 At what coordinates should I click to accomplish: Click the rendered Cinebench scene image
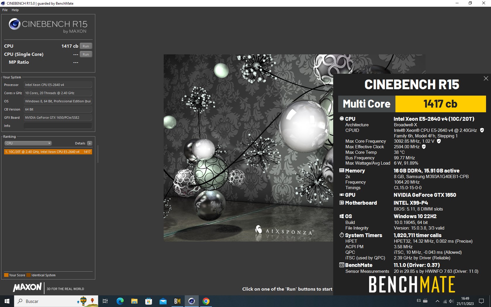[x=248, y=148]
